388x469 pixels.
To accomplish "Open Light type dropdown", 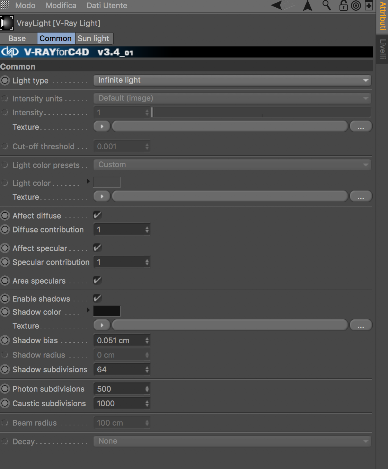I will click(x=232, y=80).
